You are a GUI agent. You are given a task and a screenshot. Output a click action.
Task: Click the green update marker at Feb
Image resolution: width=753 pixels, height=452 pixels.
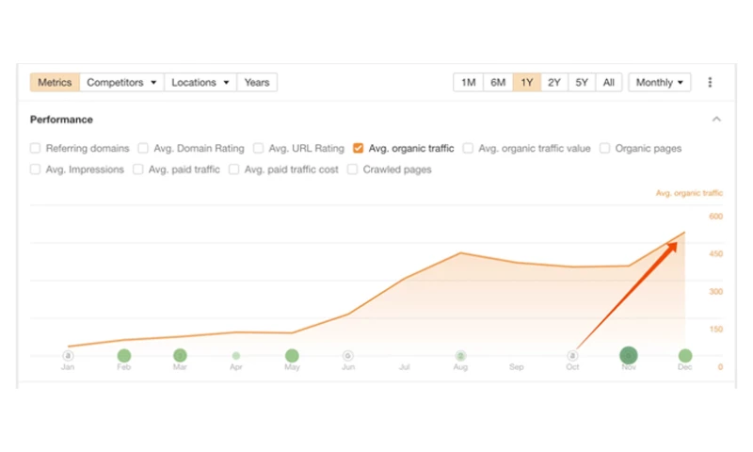click(x=123, y=356)
